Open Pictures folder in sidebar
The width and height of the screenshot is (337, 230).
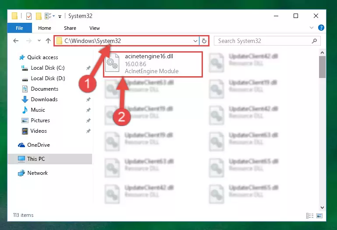[40, 120]
